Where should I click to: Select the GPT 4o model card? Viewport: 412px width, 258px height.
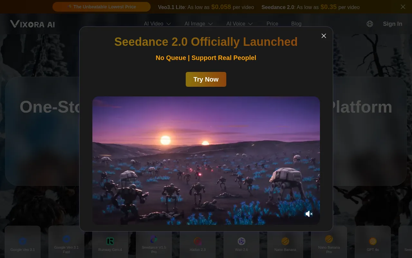pyautogui.click(x=373, y=242)
